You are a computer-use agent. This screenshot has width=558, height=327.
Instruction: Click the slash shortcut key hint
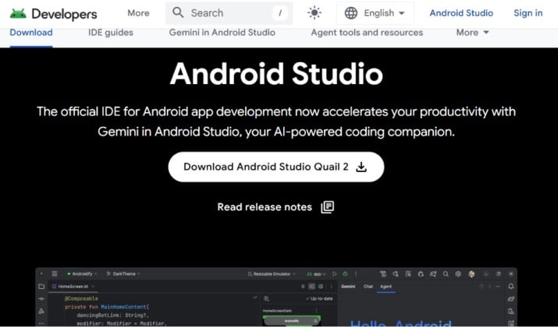coord(280,13)
